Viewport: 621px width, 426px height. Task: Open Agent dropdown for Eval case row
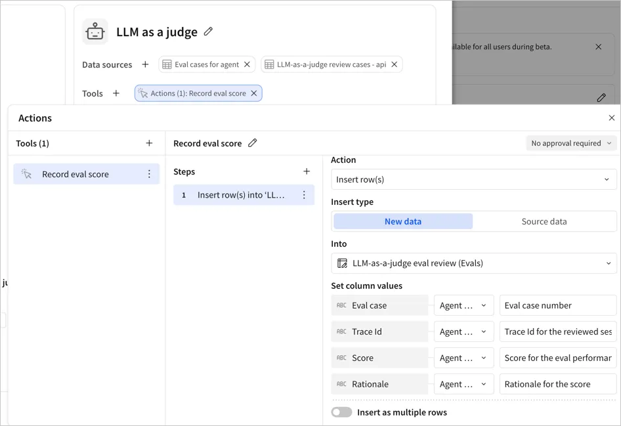(463, 305)
